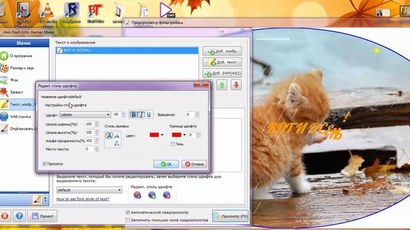410x230 pixels.
Task: Toggle Bold in font style dialog
Action: click(x=133, y=114)
